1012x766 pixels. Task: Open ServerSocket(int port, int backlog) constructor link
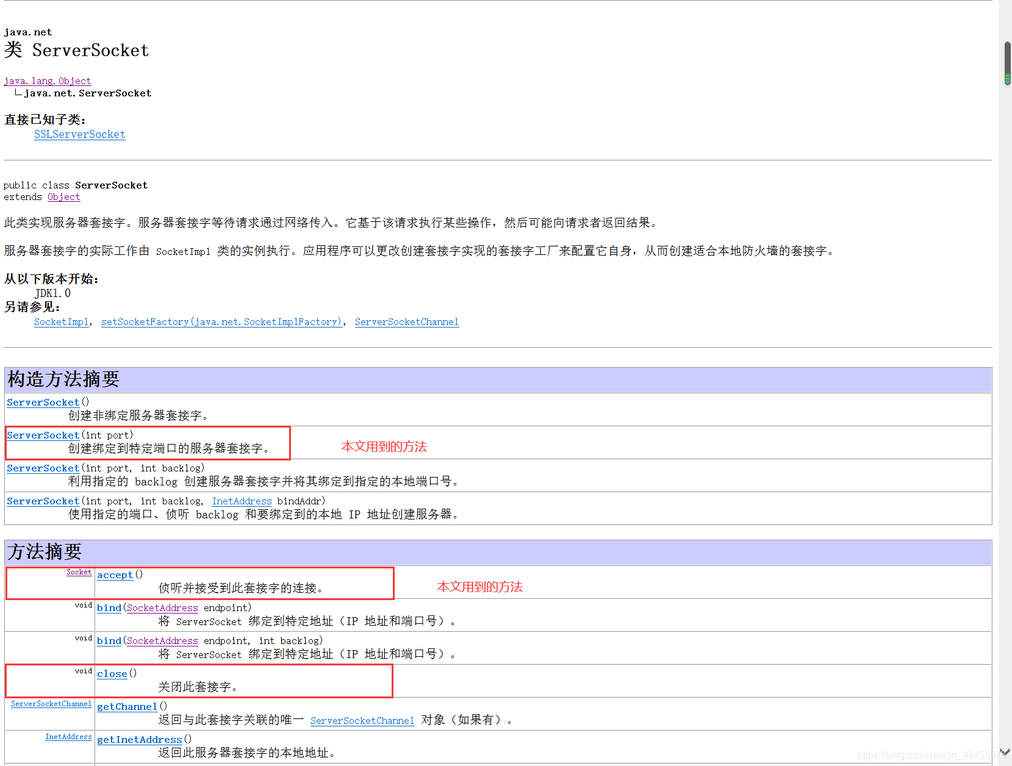click(43, 468)
